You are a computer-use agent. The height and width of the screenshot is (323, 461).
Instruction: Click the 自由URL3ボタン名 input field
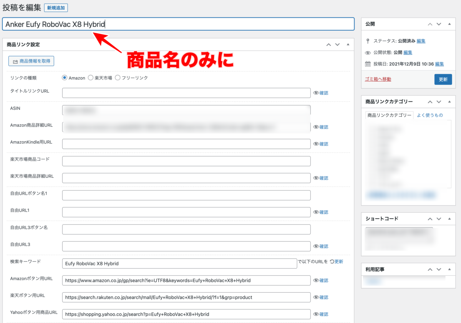pyautogui.click(x=186, y=229)
